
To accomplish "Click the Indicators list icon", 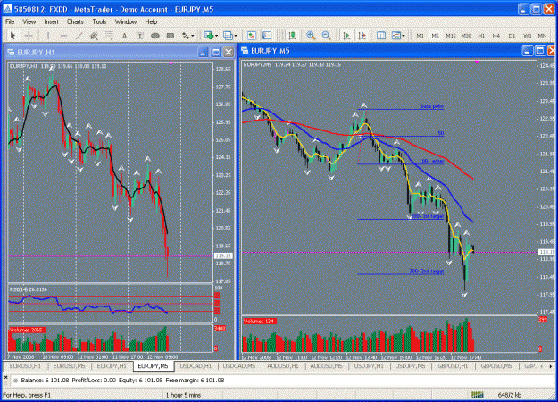I will point(380,35).
